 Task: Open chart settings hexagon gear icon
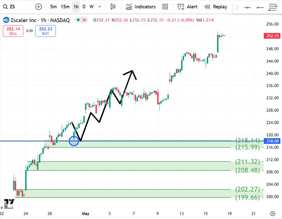(272, 214)
